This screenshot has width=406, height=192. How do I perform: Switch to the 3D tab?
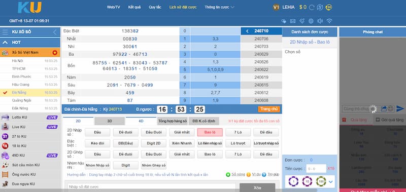point(110,121)
